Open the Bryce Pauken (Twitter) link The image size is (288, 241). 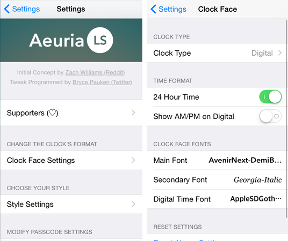pyautogui.click(x=102, y=82)
